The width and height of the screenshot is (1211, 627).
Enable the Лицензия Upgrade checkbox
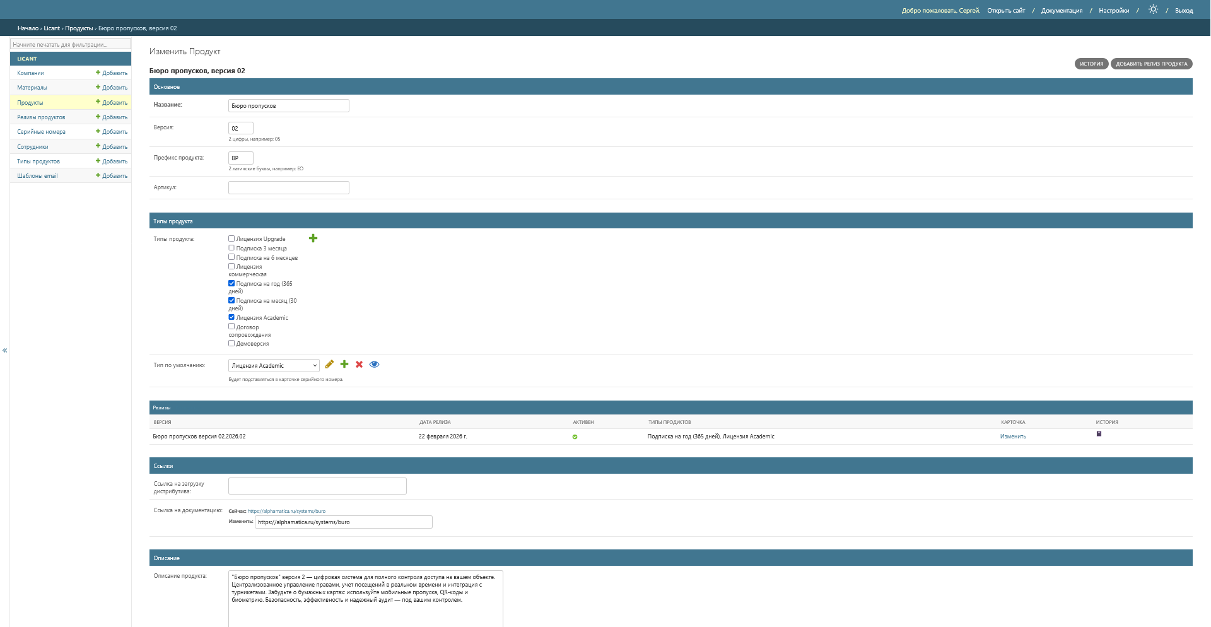coord(231,238)
